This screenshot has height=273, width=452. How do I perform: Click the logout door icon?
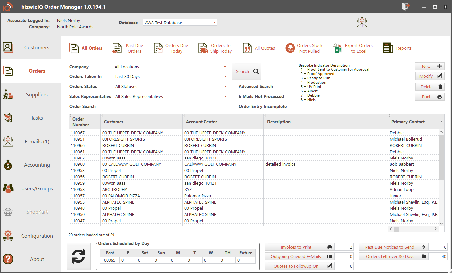click(x=406, y=7)
